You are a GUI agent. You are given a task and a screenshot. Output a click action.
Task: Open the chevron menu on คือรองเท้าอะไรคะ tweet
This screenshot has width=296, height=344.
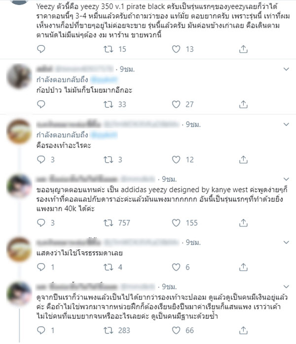(x=286, y=124)
